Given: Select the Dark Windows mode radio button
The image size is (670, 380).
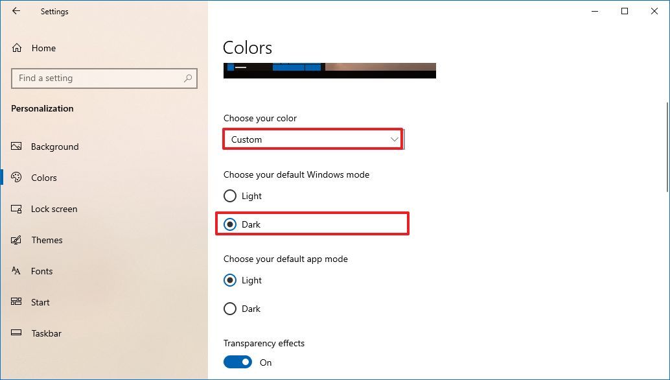Looking at the screenshot, I should tap(230, 224).
